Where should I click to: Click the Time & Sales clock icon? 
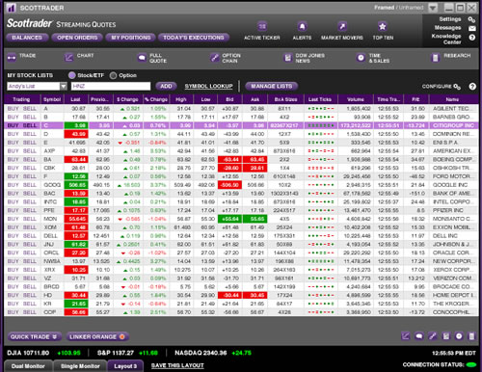point(361,58)
